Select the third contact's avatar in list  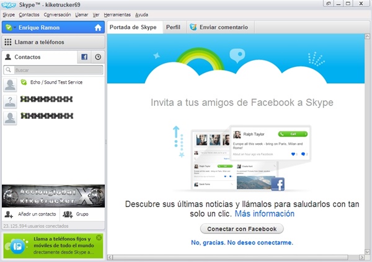(x=10, y=118)
